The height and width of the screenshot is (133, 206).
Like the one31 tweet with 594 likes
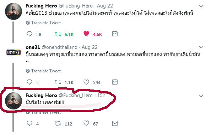(86, 82)
